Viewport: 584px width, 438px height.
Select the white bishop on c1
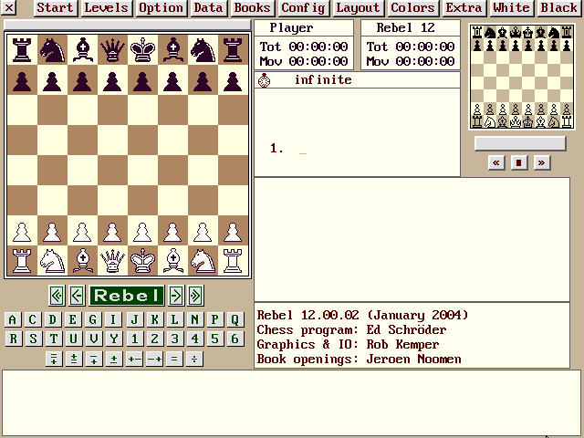[82, 261]
